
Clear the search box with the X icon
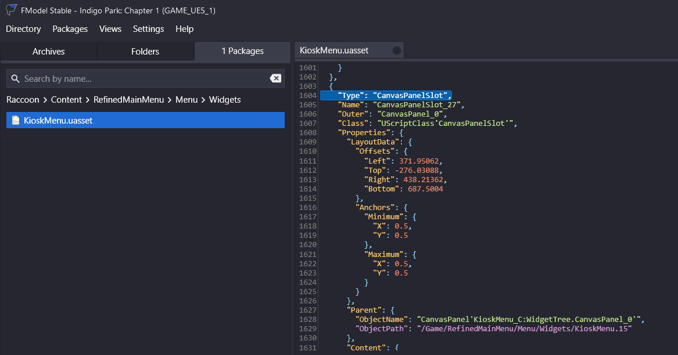tap(275, 79)
